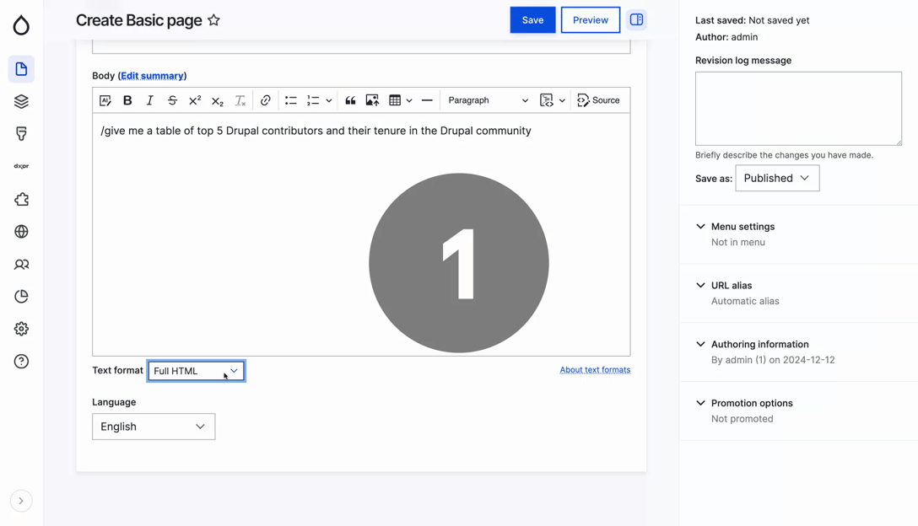Open the Paragraph heading dropdown

tap(488, 100)
